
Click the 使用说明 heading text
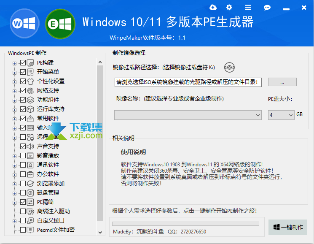point(133,152)
